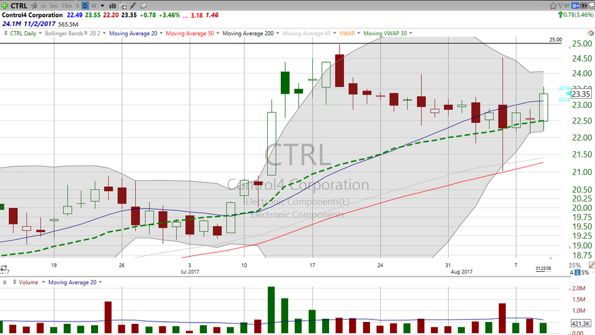Click the green plus add-symbol icon
Viewport: 595px width, 335px height.
[x=4, y=6]
